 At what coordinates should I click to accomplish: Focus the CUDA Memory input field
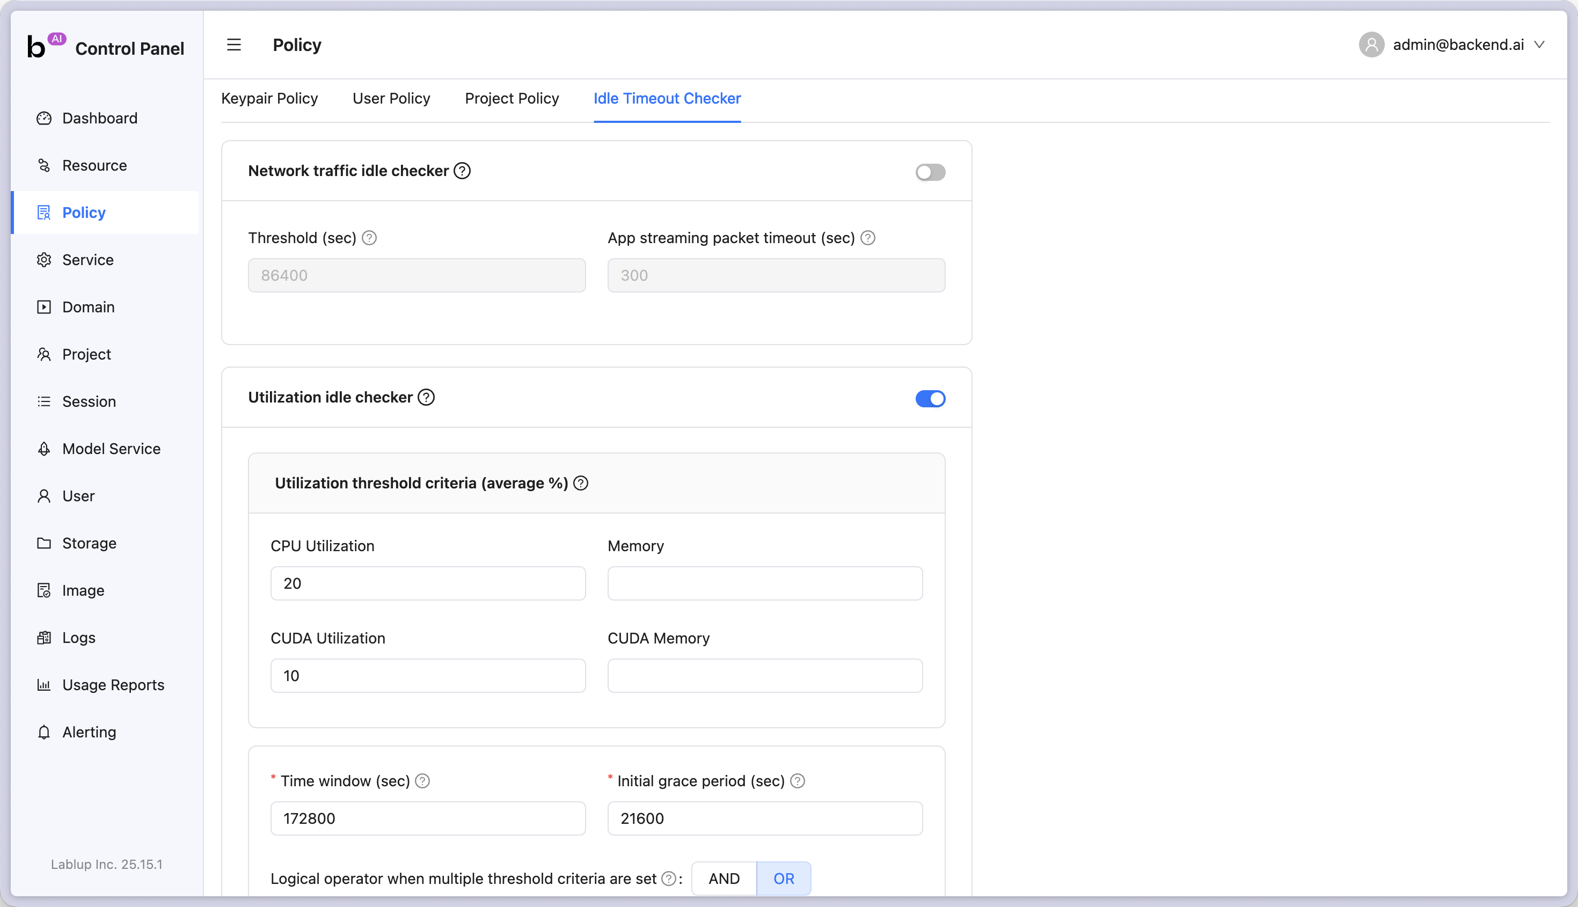[765, 675]
